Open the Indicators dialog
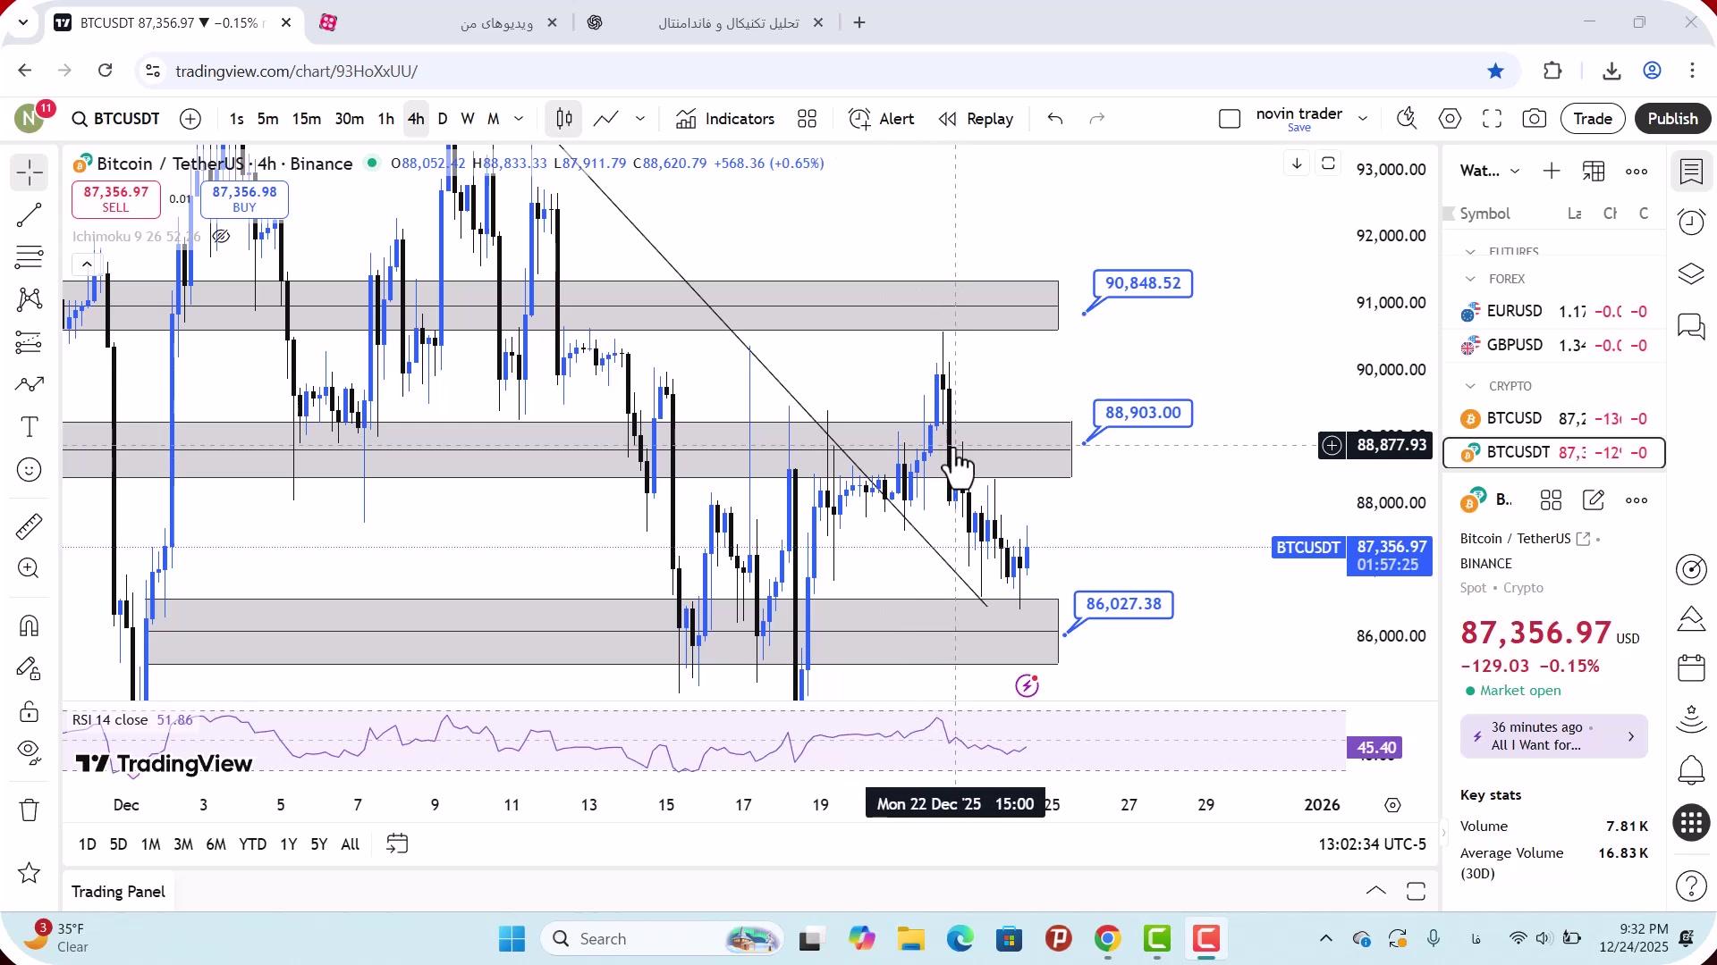Viewport: 1717px width, 965px height. 725,119
